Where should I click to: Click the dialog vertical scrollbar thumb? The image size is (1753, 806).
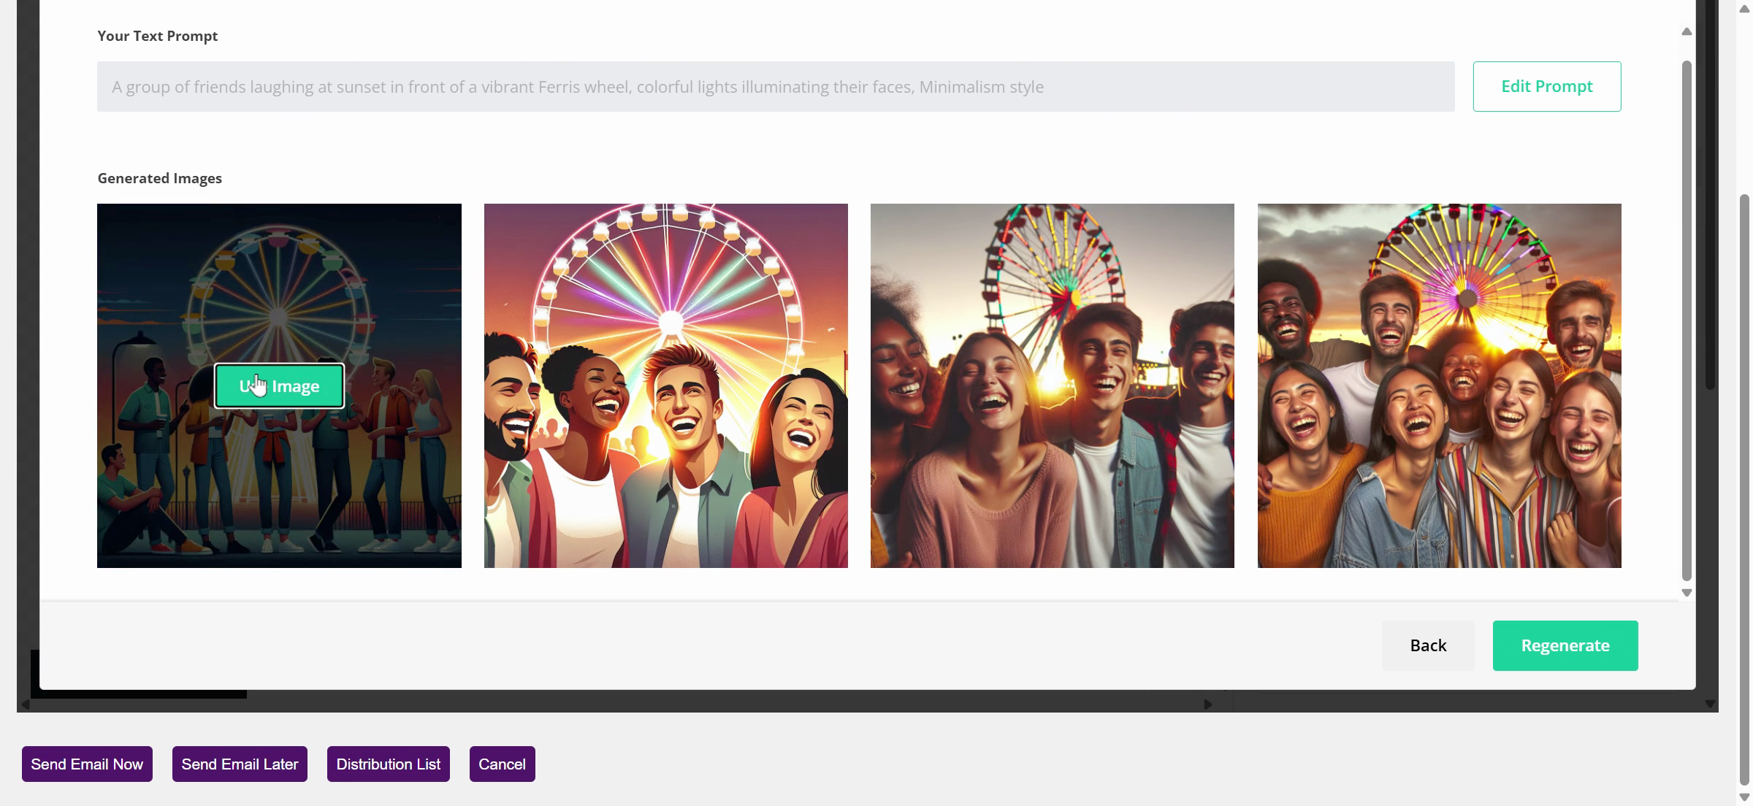[1687, 321]
